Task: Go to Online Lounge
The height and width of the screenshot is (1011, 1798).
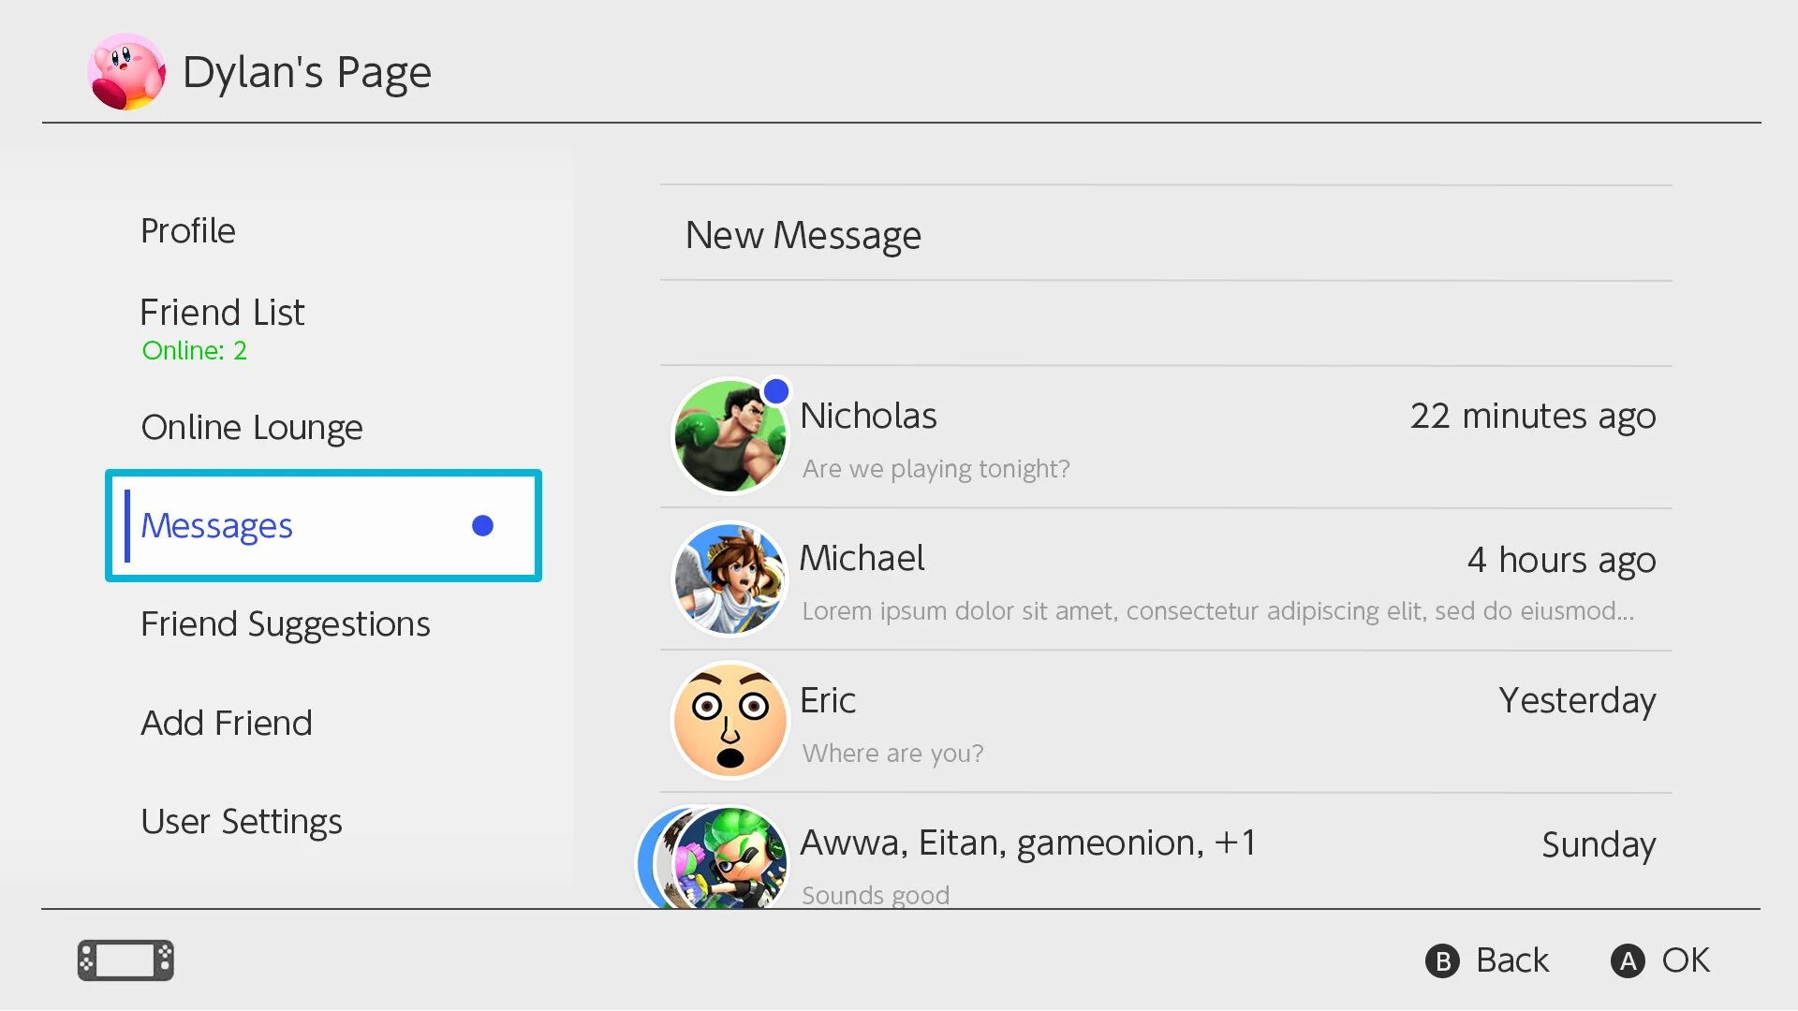Action: click(252, 428)
